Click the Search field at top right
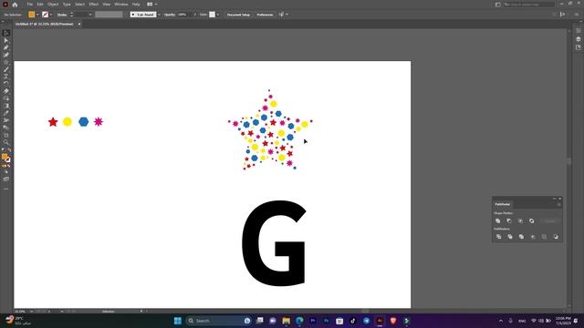Viewport: 584px width, 328px height. pyautogui.click(x=529, y=4)
